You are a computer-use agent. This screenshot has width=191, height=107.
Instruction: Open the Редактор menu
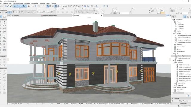coord(5,3)
